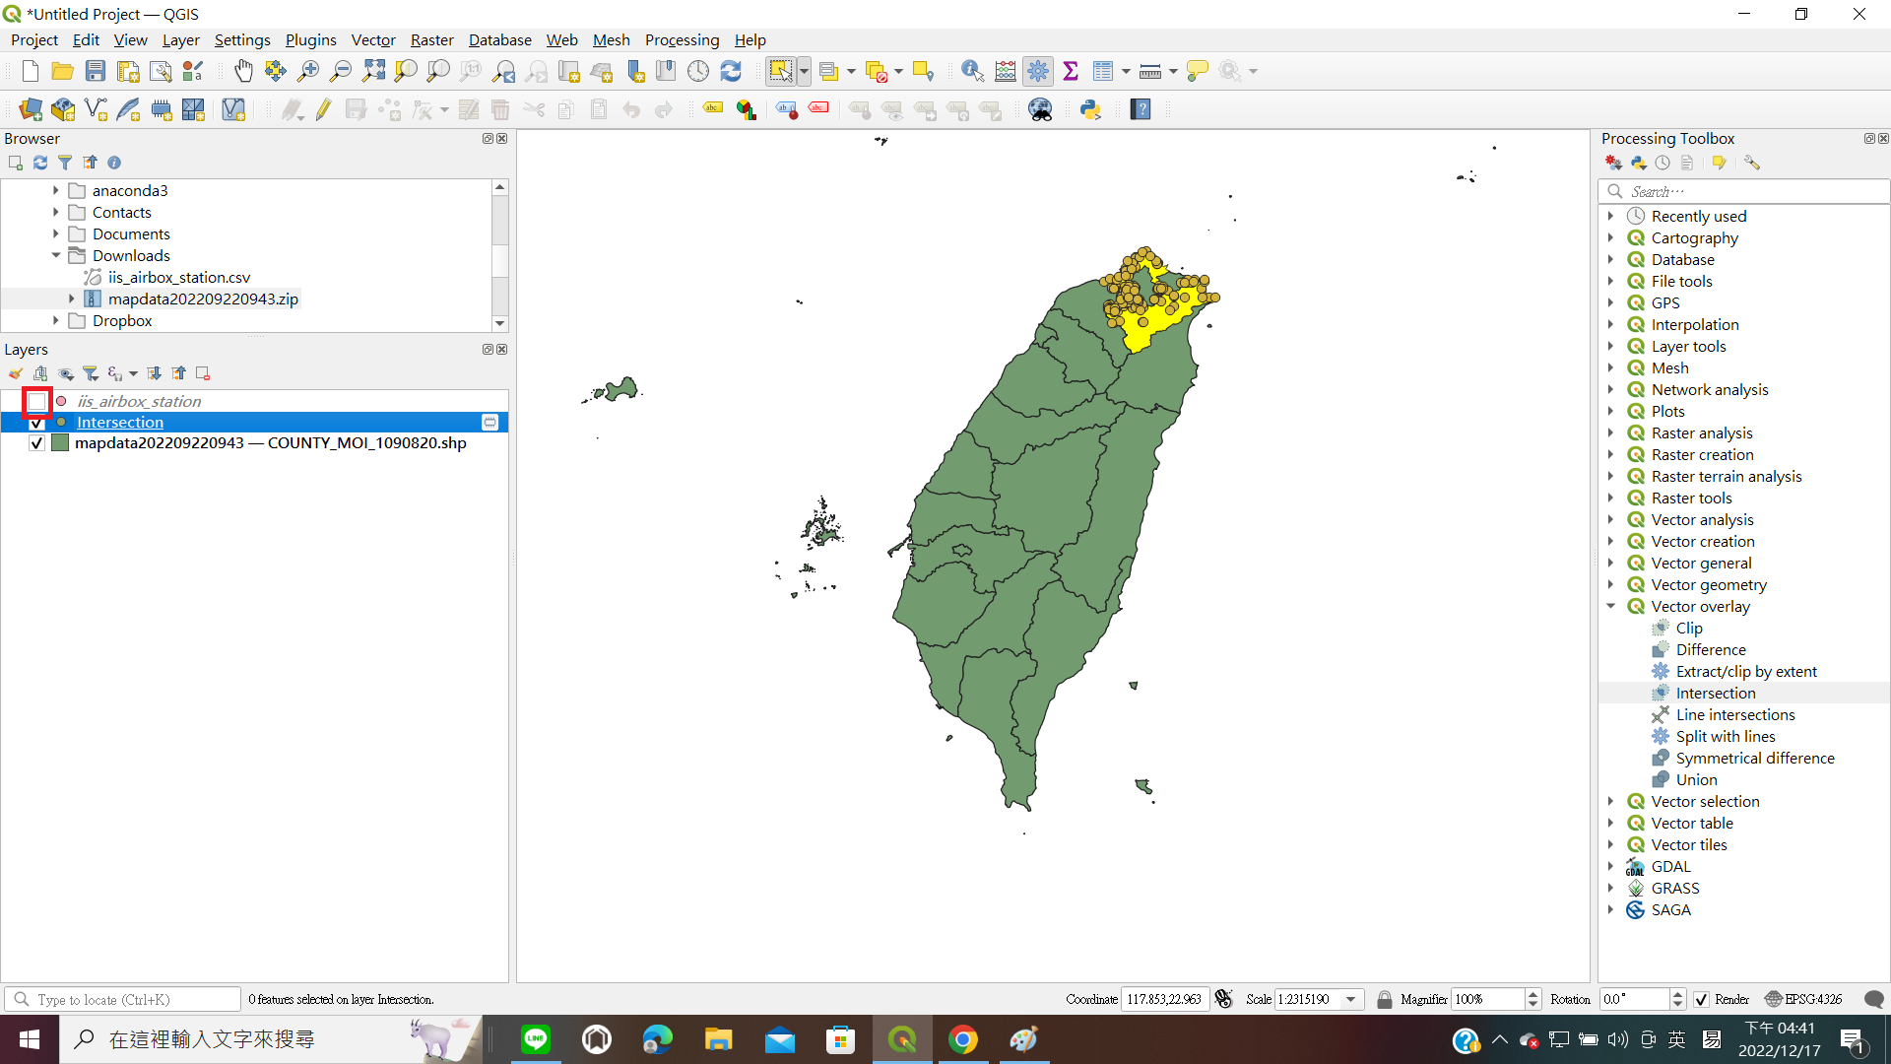Uncheck the Intersection layer visibility
This screenshot has width=1891, height=1064.
36,423
